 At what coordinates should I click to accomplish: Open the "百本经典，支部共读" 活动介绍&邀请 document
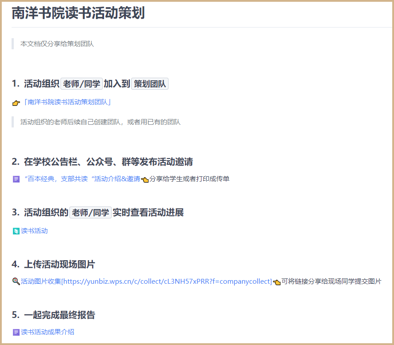click(82, 179)
